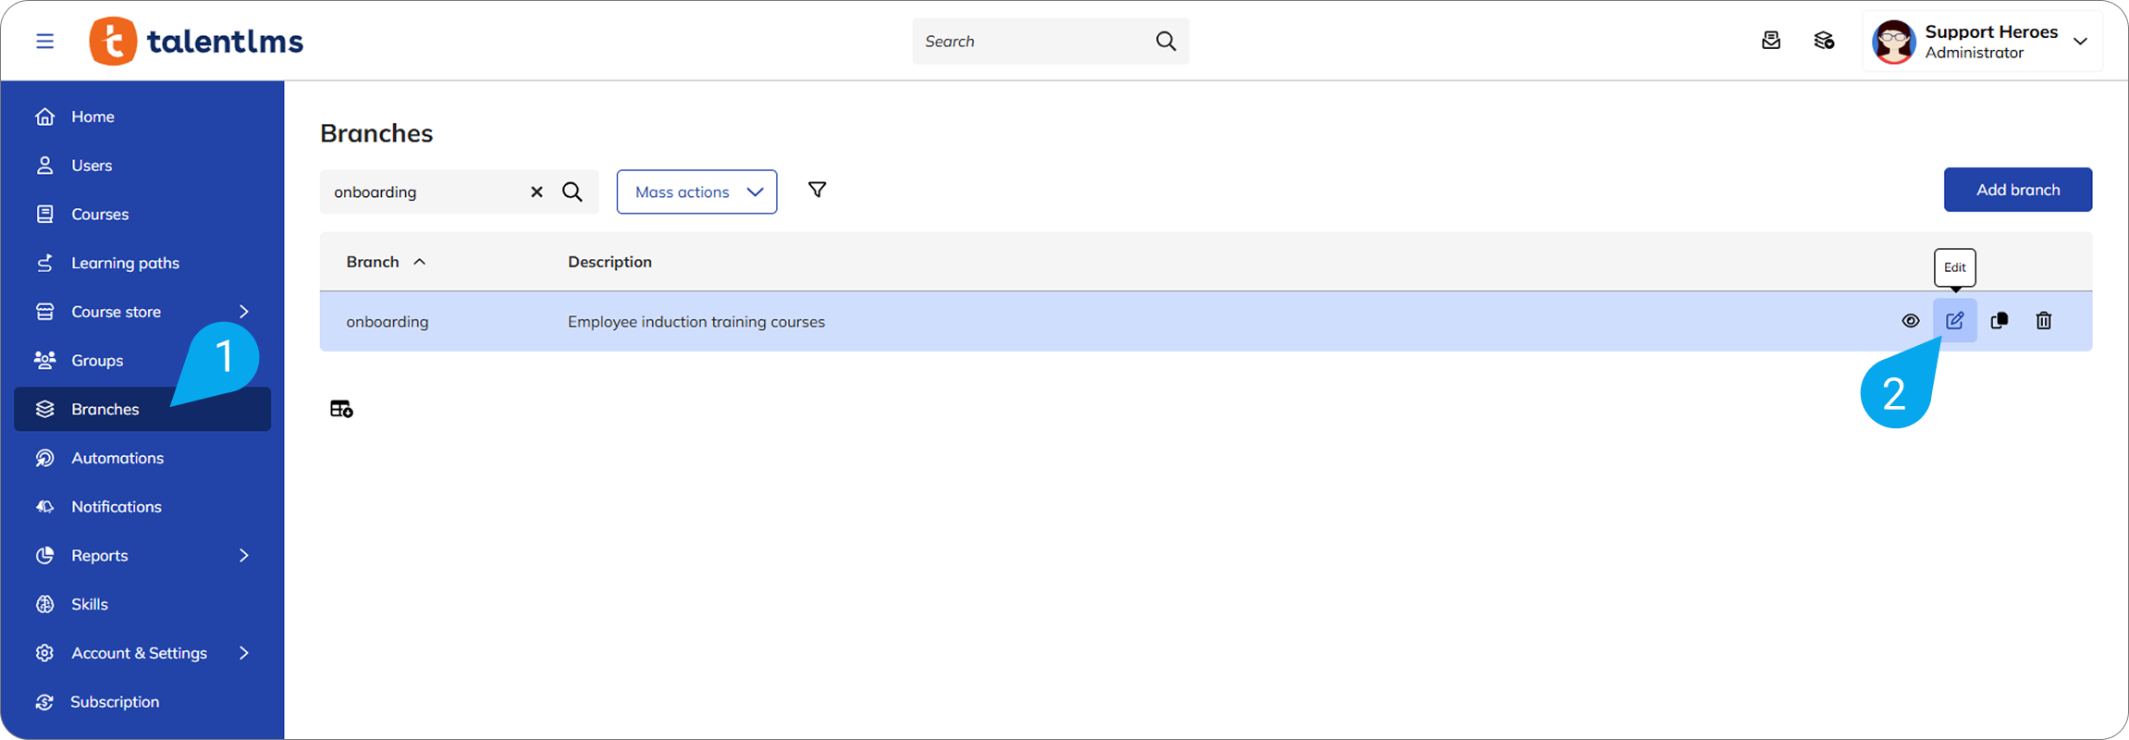Click the export table icon below list

point(341,409)
